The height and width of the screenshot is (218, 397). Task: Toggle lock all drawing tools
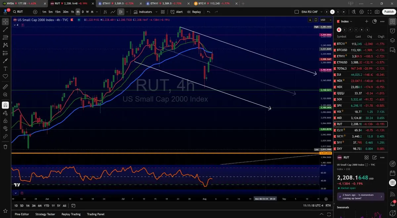pyautogui.click(x=5, y=120)
